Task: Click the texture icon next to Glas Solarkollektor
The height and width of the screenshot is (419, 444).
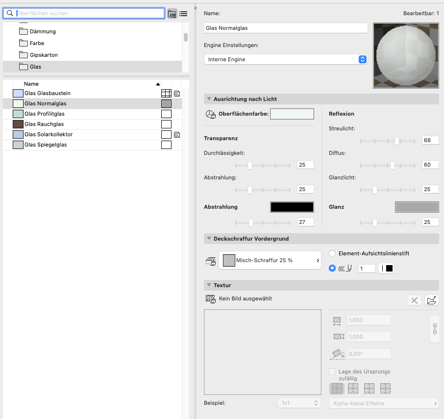Action: click(x=177, y=134)
